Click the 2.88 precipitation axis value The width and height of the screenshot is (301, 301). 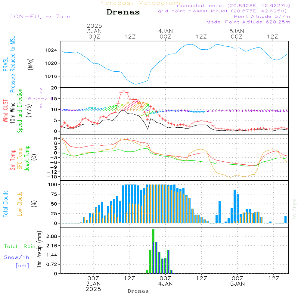pyautogui.click(x=52, y=236)
